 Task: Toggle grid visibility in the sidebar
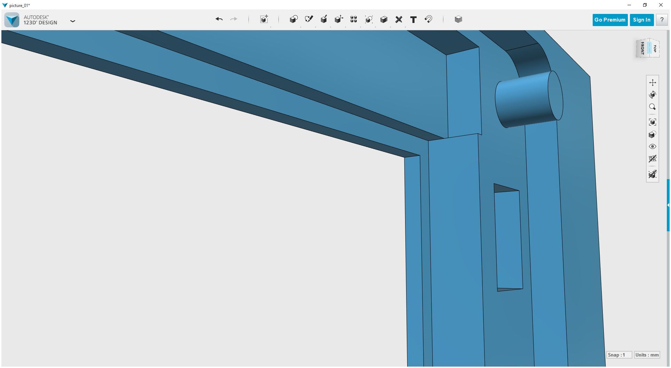653,159
